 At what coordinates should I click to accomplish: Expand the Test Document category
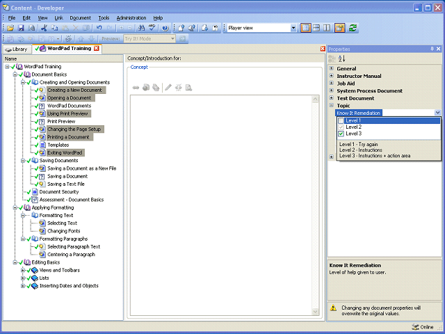click(x=331, y=97)
